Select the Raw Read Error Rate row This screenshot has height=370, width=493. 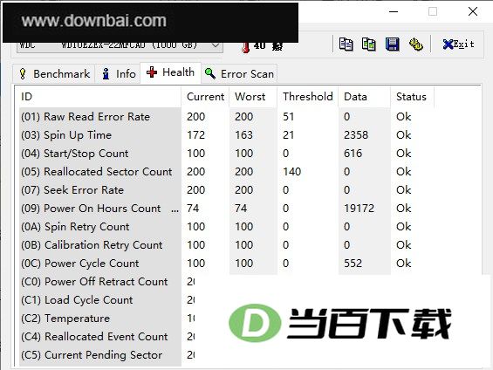pyautogui.click(x=250, y=117)
